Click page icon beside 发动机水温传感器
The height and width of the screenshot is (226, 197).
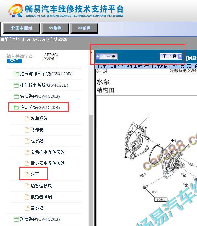[x=27, y=152]
